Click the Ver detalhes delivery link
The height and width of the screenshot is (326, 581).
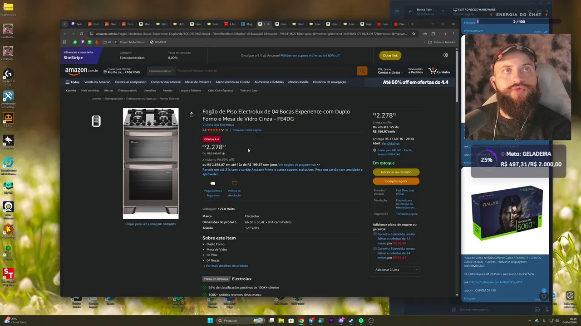point(390,143)
